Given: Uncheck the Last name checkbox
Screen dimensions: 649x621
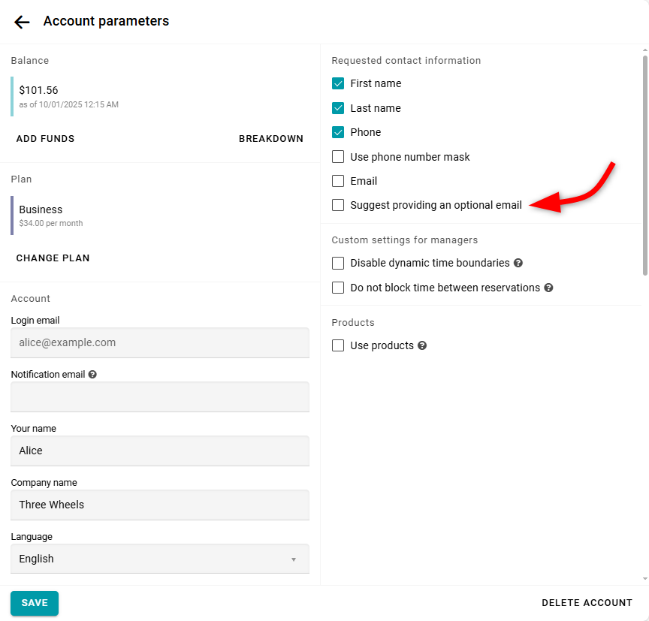Looking at the screenshot, I should (338, 108).
